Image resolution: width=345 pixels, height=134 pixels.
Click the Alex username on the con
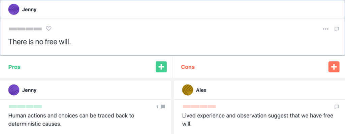point(201,90)
